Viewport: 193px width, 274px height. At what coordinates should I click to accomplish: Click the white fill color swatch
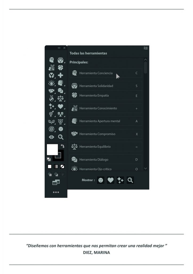pyautogui.click(x=52, y=149)
